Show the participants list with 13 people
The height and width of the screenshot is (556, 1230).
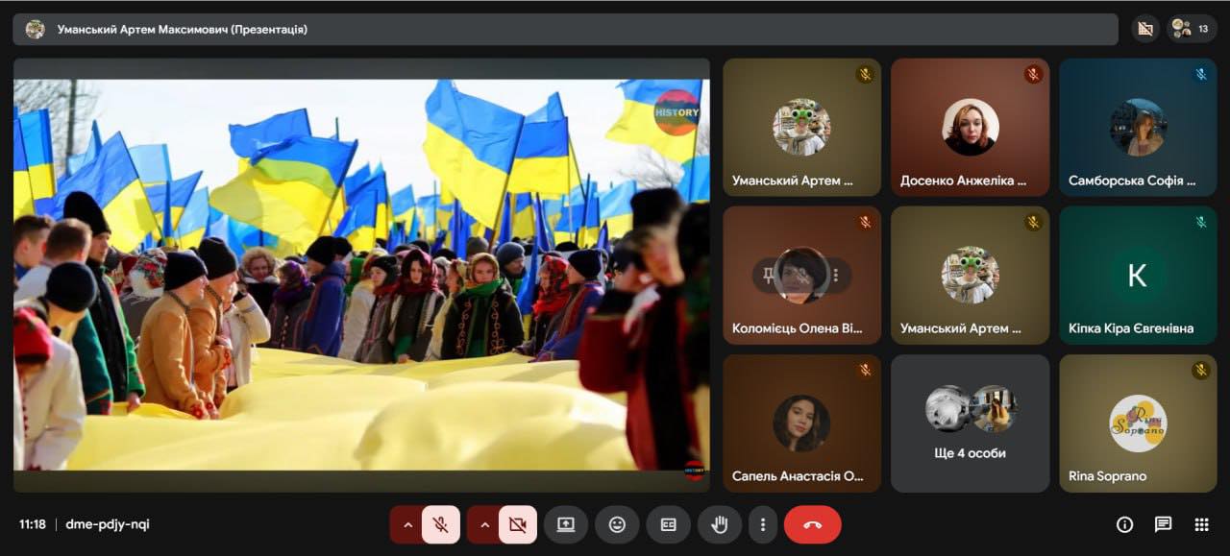coord(1192,29)
